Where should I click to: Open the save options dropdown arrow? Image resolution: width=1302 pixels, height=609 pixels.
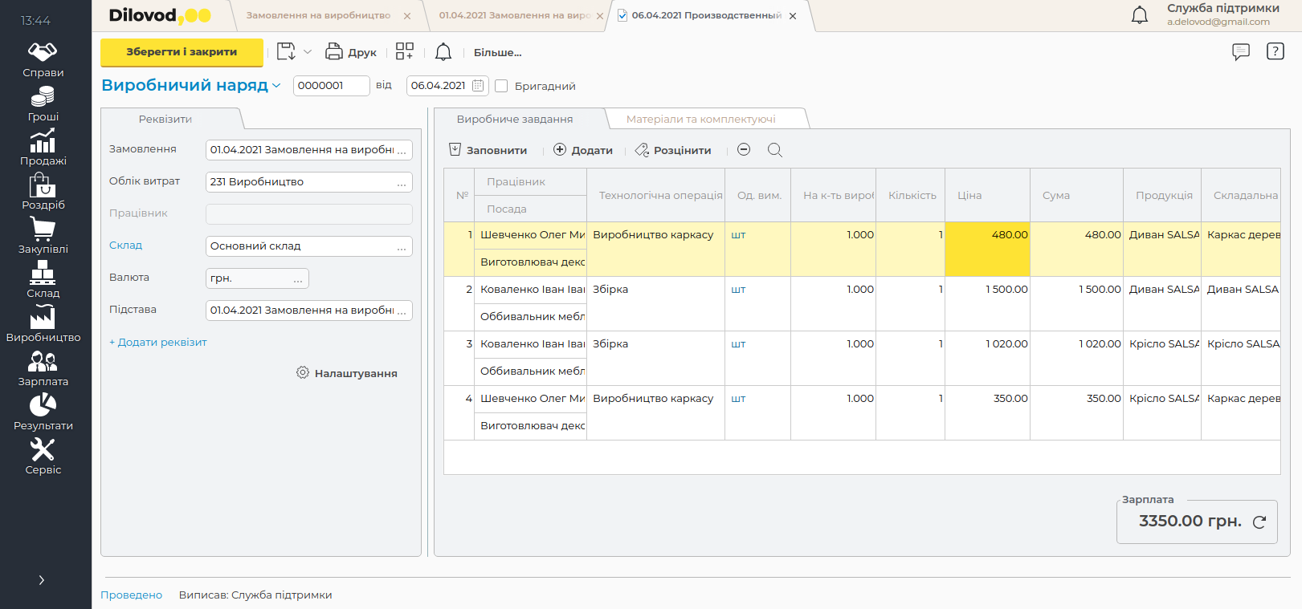point(308,52)
